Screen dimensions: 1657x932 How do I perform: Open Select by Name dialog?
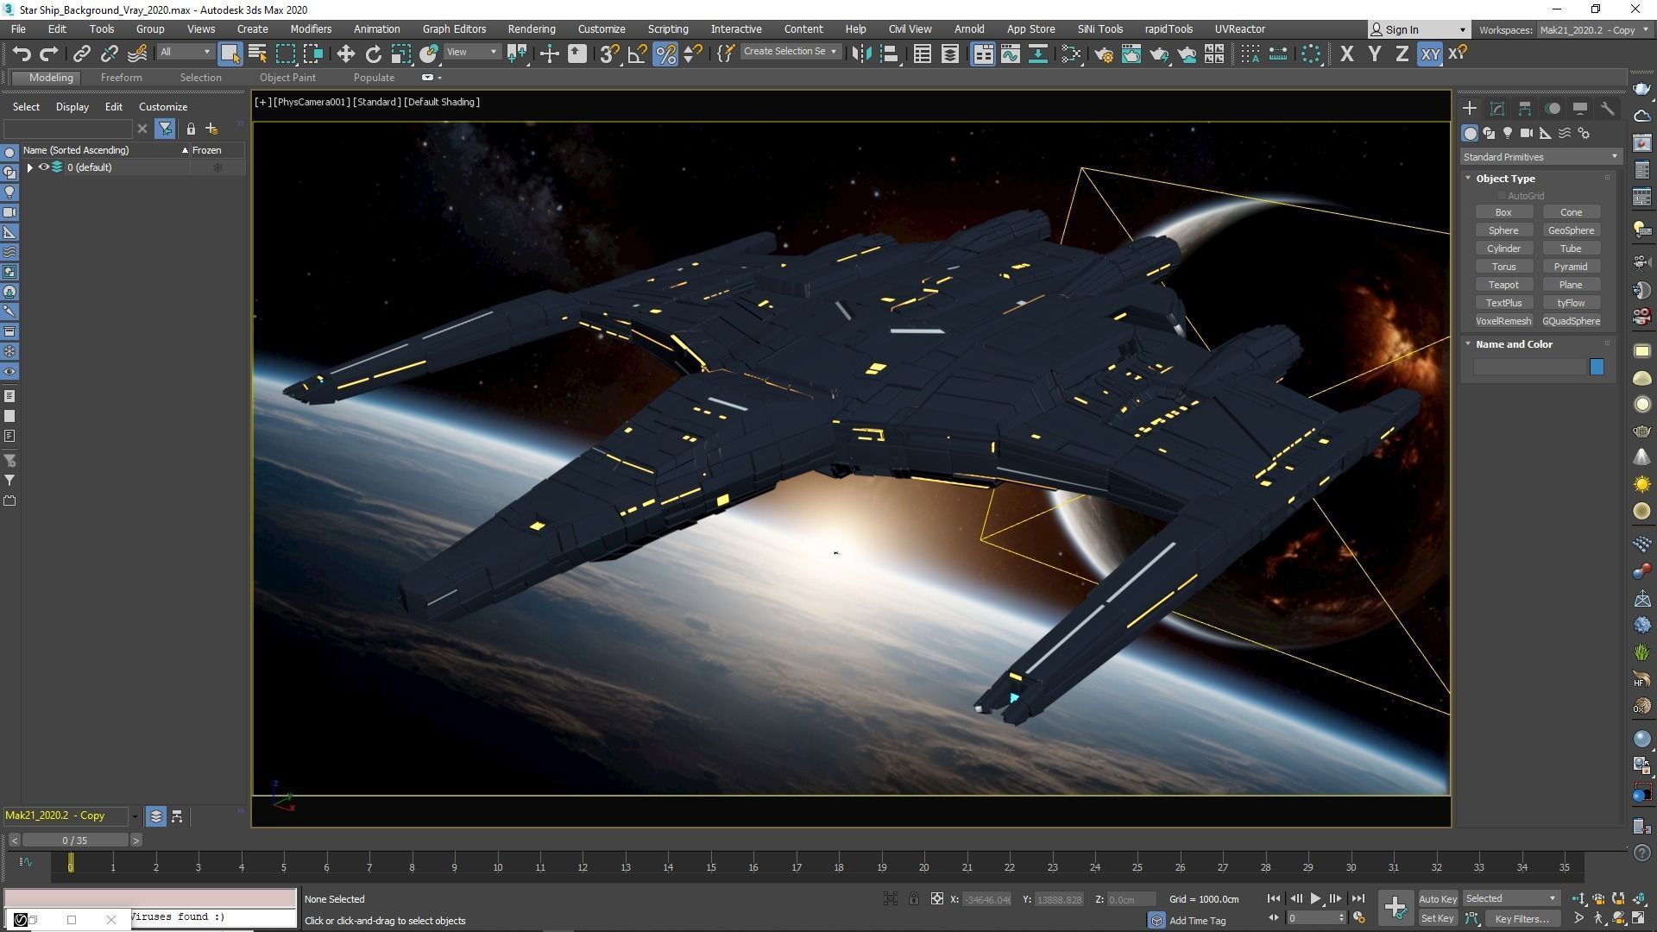[x=257, y=54]
